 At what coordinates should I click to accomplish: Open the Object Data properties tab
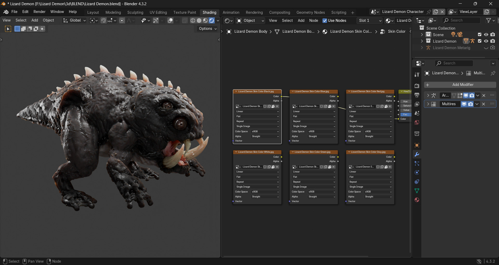(x=417, y=191)
